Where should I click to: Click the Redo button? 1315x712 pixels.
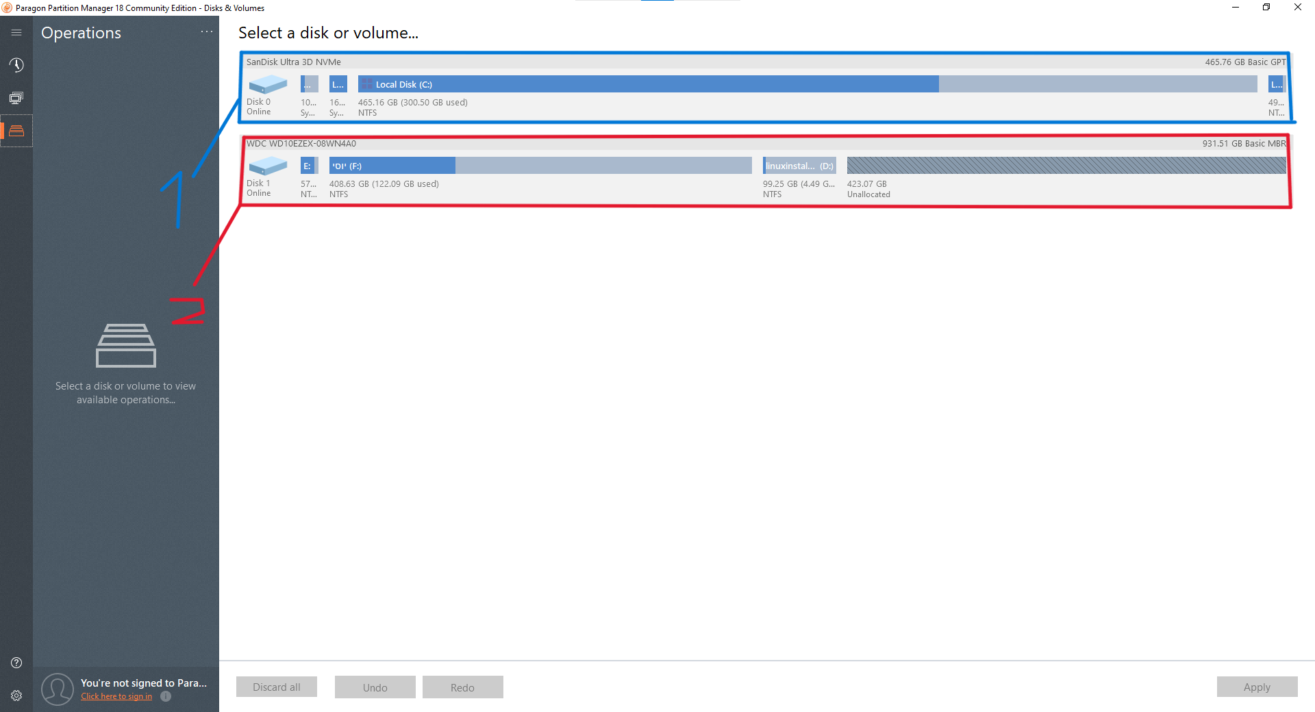pos(463,687)
